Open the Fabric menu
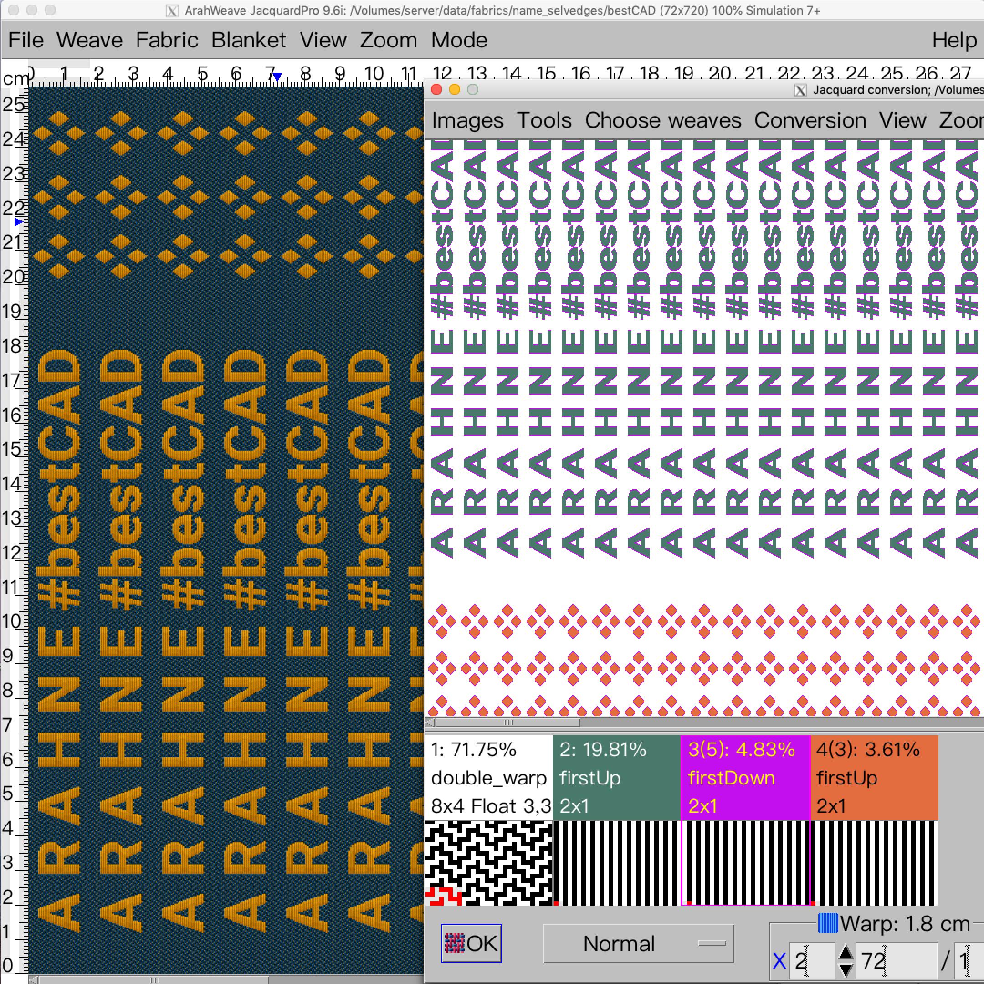984x984 pixels. tap(167, 40)
